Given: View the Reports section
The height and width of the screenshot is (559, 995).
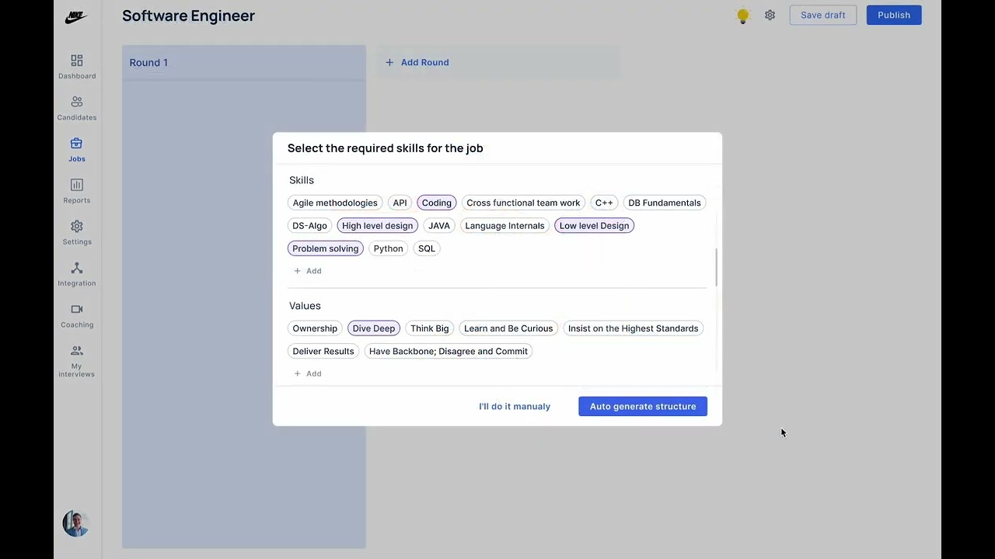Looking at the screenshot, I should pyautogui.click(x=76, y=190).
